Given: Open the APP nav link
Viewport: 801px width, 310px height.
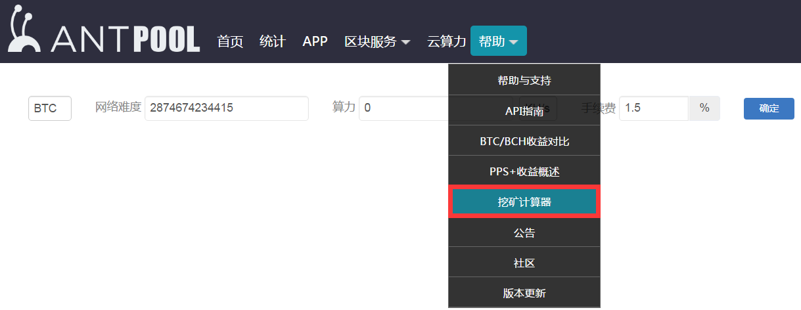Looking at the screenshot, I should click(x=315, y=41).
